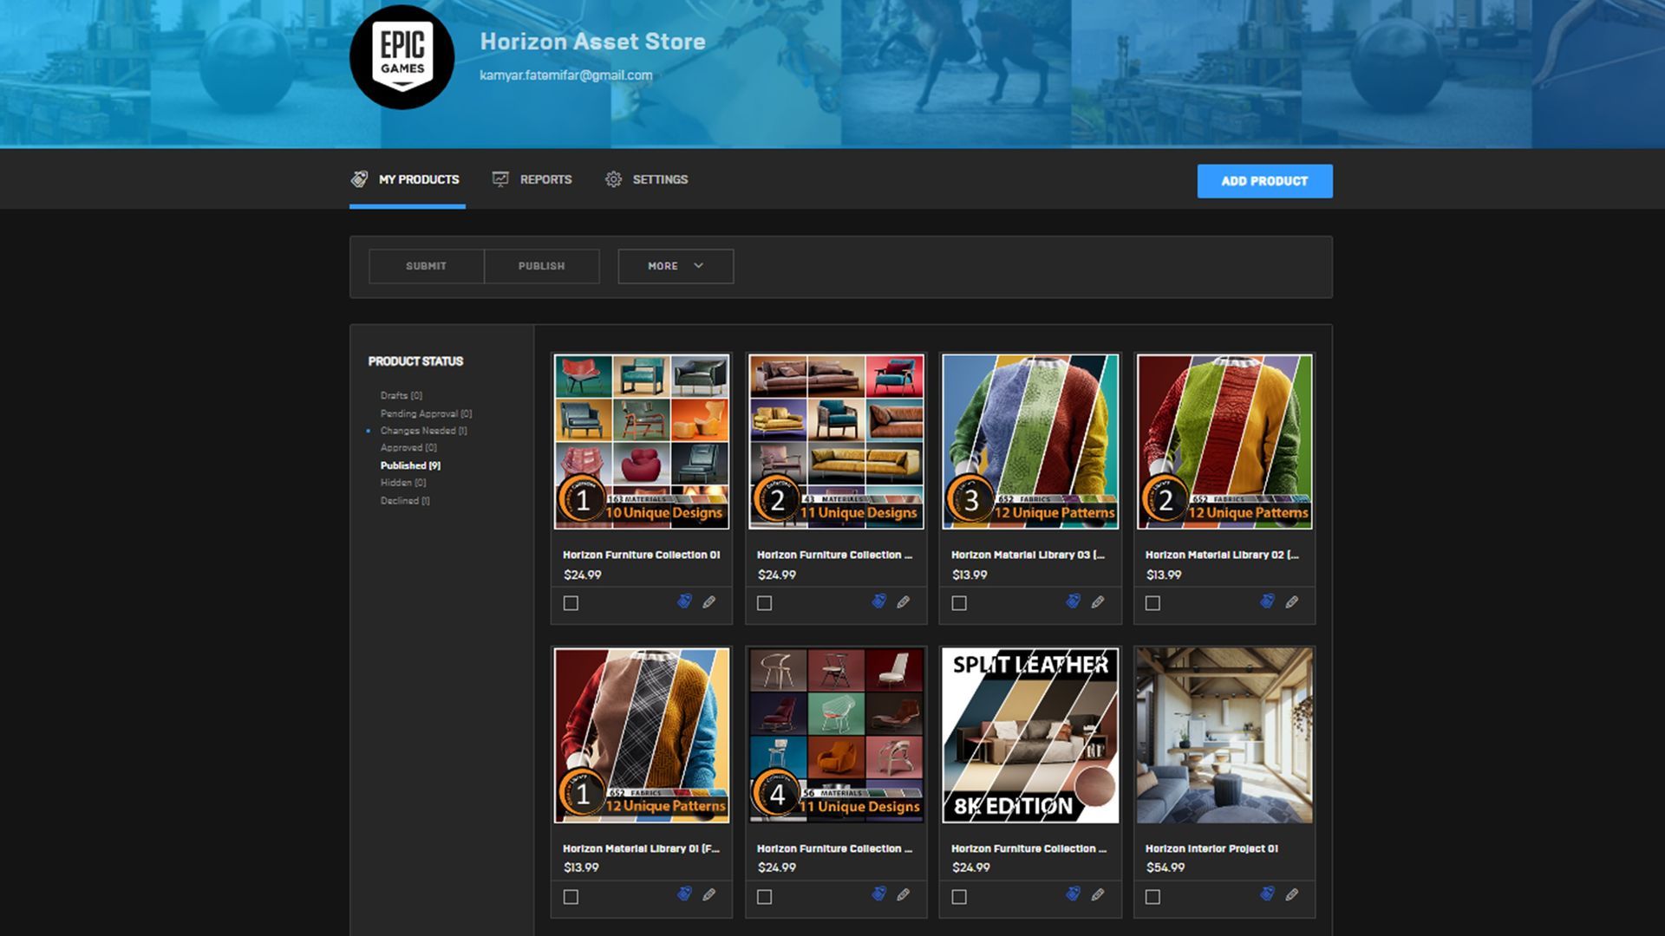Select the checkbox on the badge-4 Furniture Collection card
Screen dimensions: 1665x936
pos(764,897)
